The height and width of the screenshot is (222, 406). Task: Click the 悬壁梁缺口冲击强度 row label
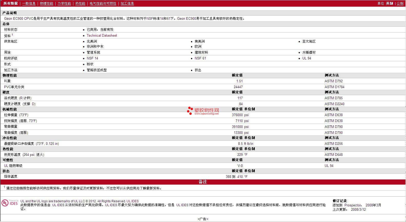click(31, 144)
